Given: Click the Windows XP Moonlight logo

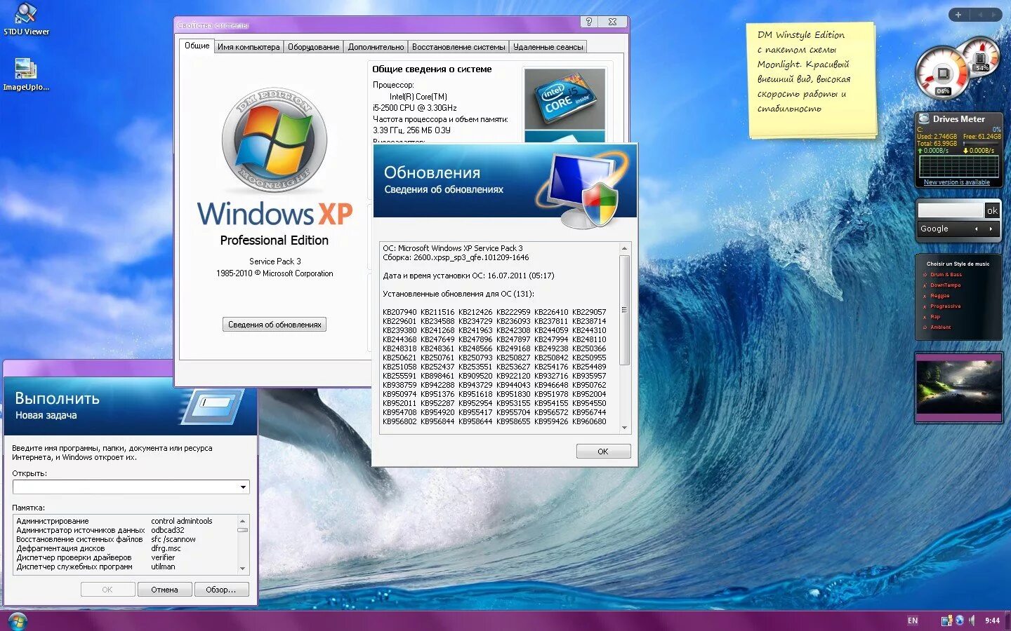Looking at the screenshot, I should click(275, 140).
